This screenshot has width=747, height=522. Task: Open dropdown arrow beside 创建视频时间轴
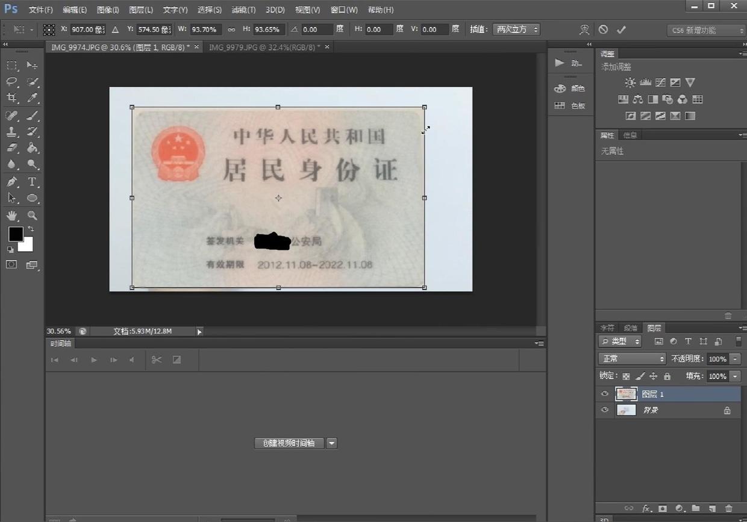331,443
